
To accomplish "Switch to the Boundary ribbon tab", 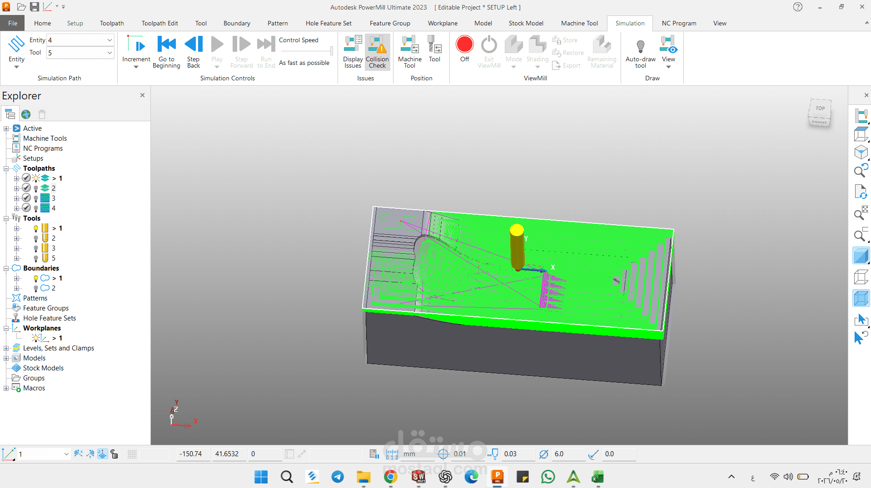I will (x=237, y=23).
